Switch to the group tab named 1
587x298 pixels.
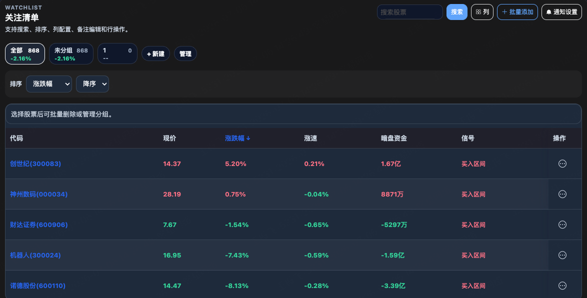[x=117, y=54]
